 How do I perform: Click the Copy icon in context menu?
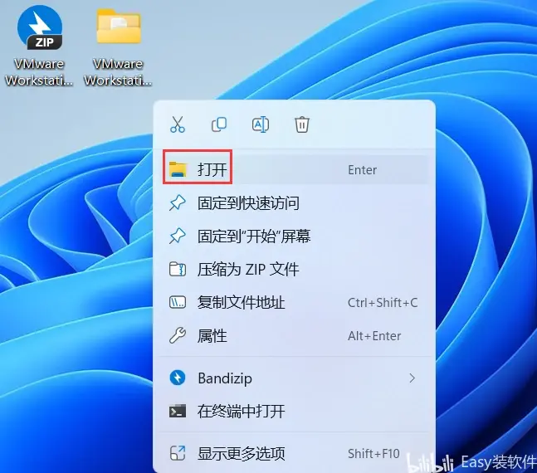tap(219, 124)
